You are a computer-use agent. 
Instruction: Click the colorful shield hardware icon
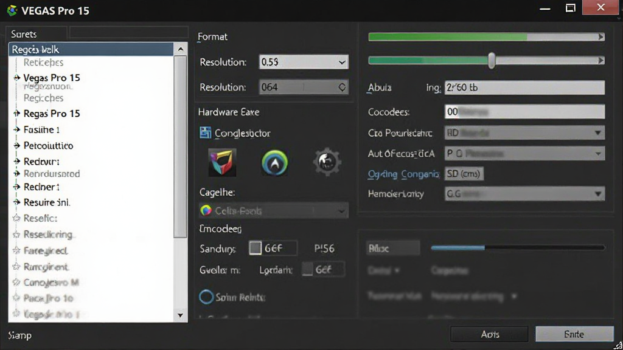pyautogui.click(x=222, y=162)
